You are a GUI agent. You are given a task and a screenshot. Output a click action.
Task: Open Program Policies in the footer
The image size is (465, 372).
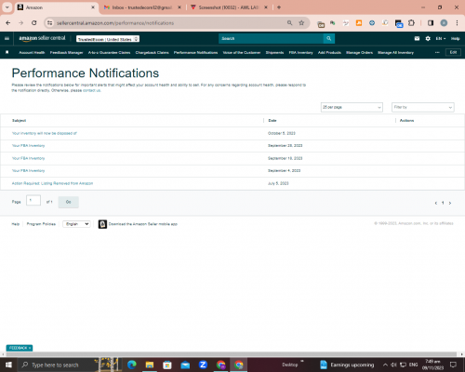coord(41,224)
